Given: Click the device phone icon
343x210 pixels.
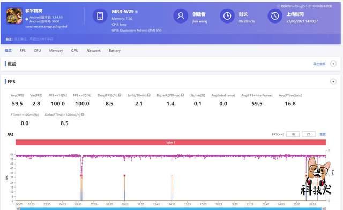Looking at the screenshot, I should point(100,15).
